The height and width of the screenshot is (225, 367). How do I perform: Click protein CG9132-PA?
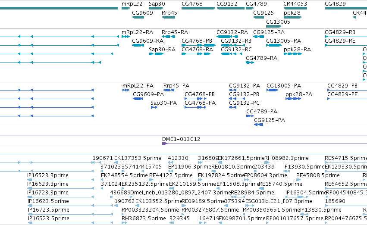[232, 90]
